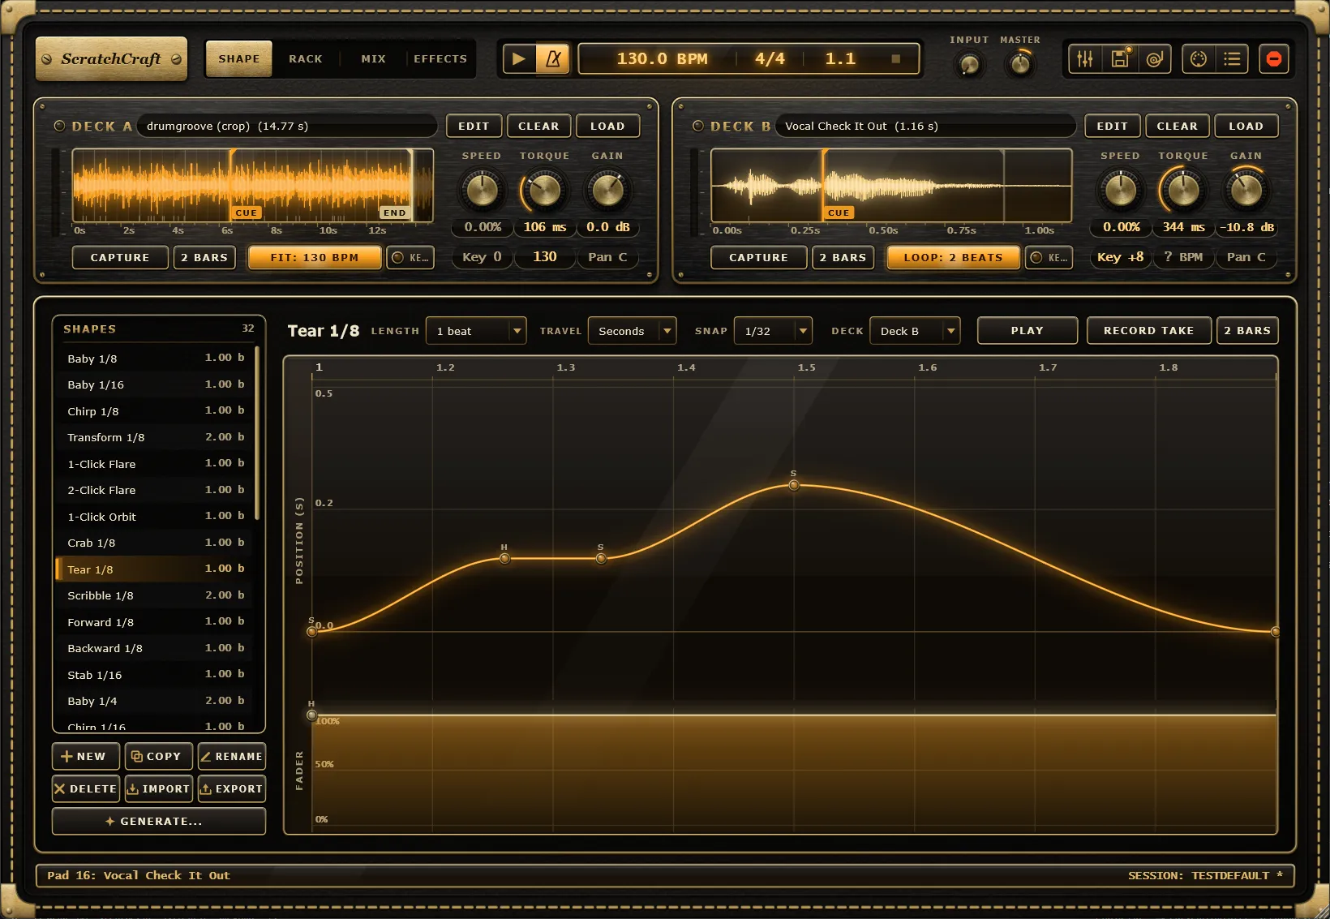Open the SNAP dropdown showing 1/32

[x=773, y=331]
